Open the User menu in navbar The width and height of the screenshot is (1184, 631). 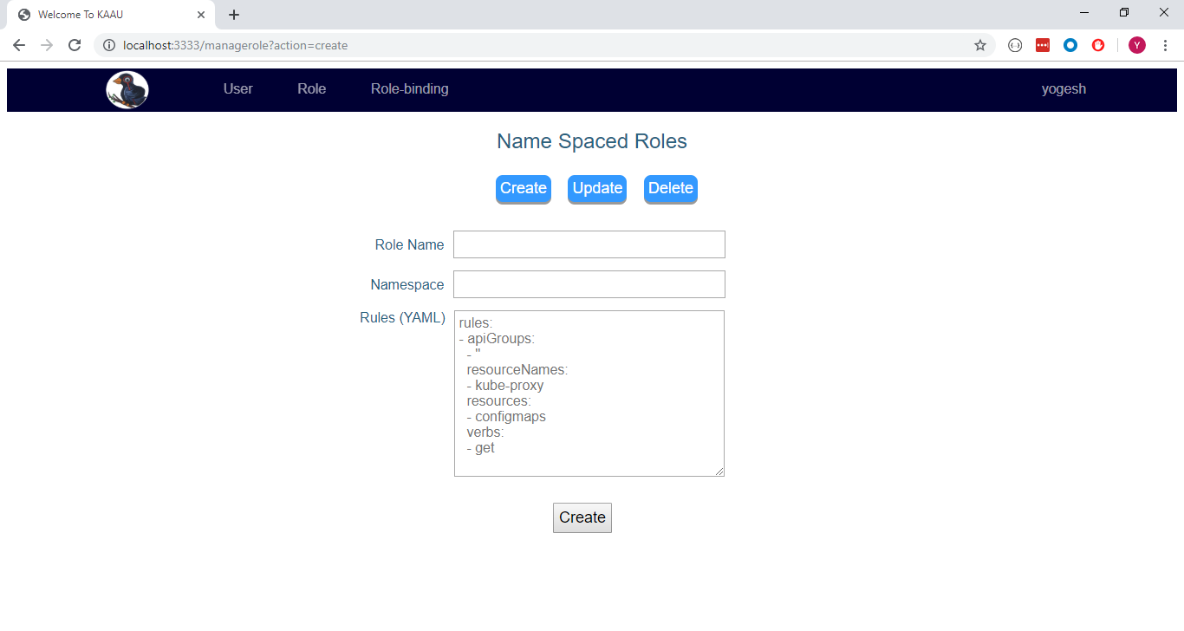click(x=238, y=88)
